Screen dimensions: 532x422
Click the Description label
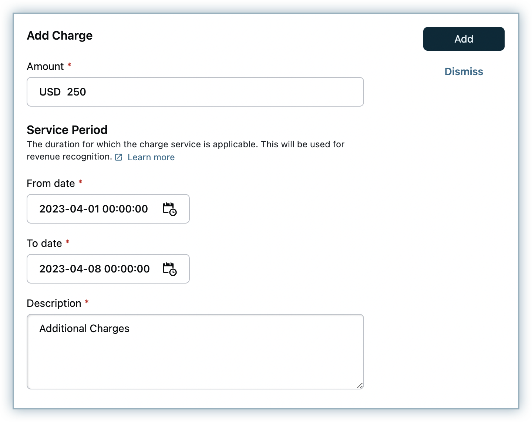pos(54,304)
